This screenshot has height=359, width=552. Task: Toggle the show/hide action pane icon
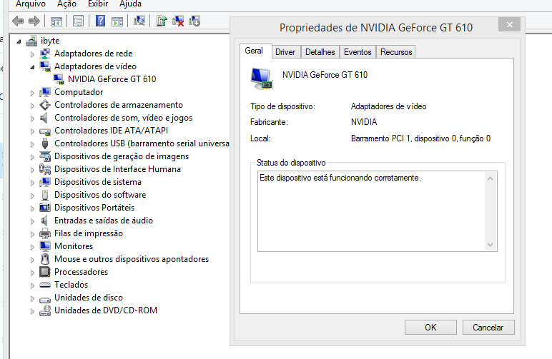click(117, 21)
